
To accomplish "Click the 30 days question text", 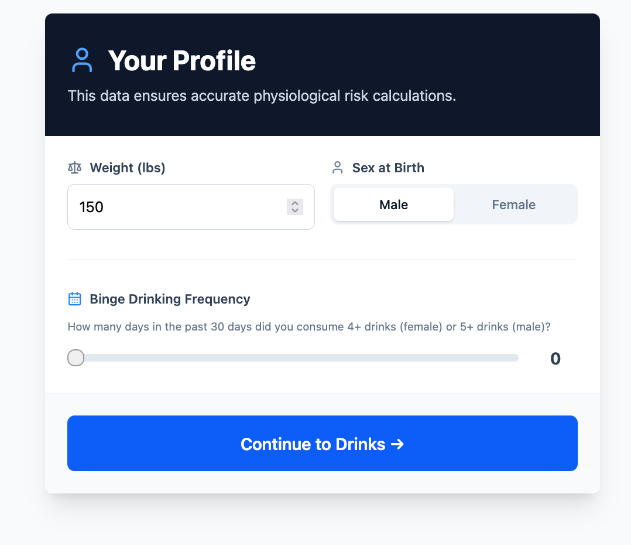I will click(309, 326).
